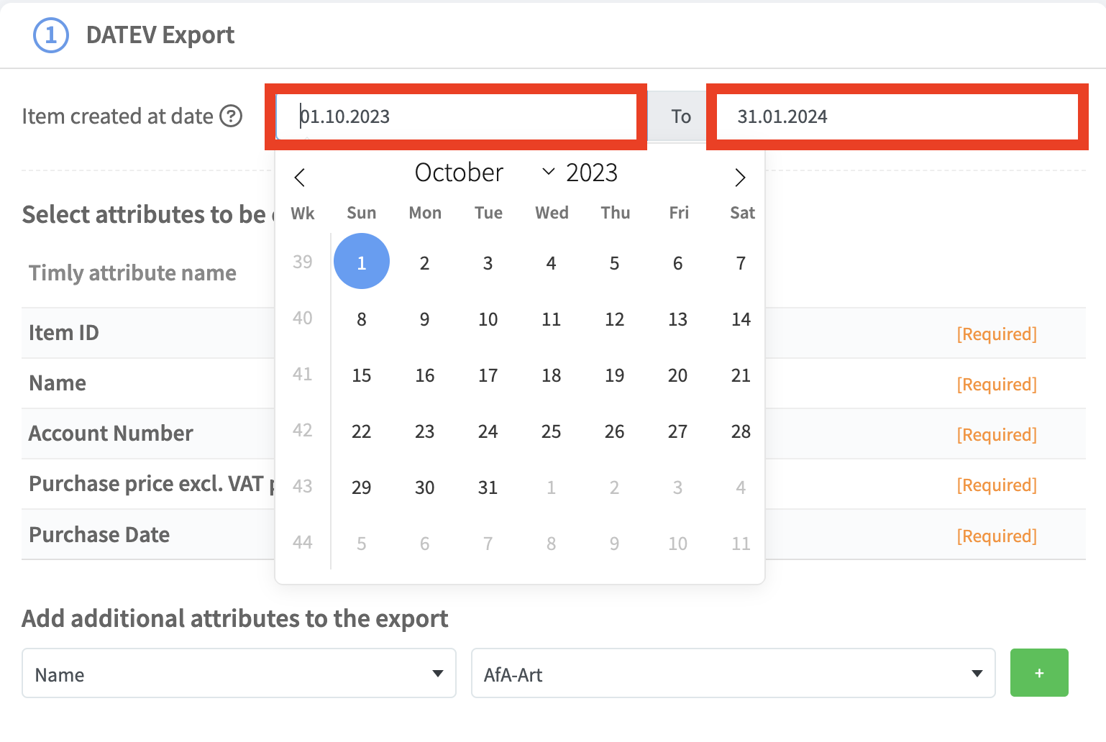
Task: Select October 15 in the calendar
Action: [362, 375]
